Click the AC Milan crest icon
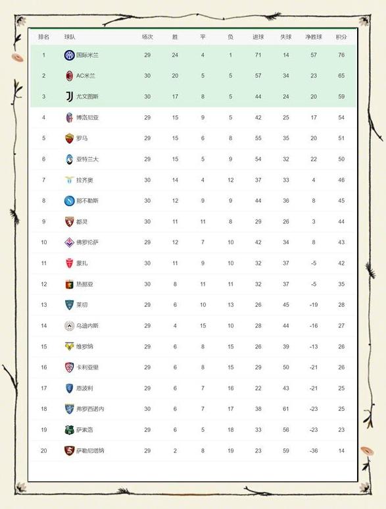 (x=69, y=76)
